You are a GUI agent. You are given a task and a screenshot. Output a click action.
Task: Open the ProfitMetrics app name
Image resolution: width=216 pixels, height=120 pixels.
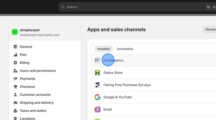click(x=113, y=60)
